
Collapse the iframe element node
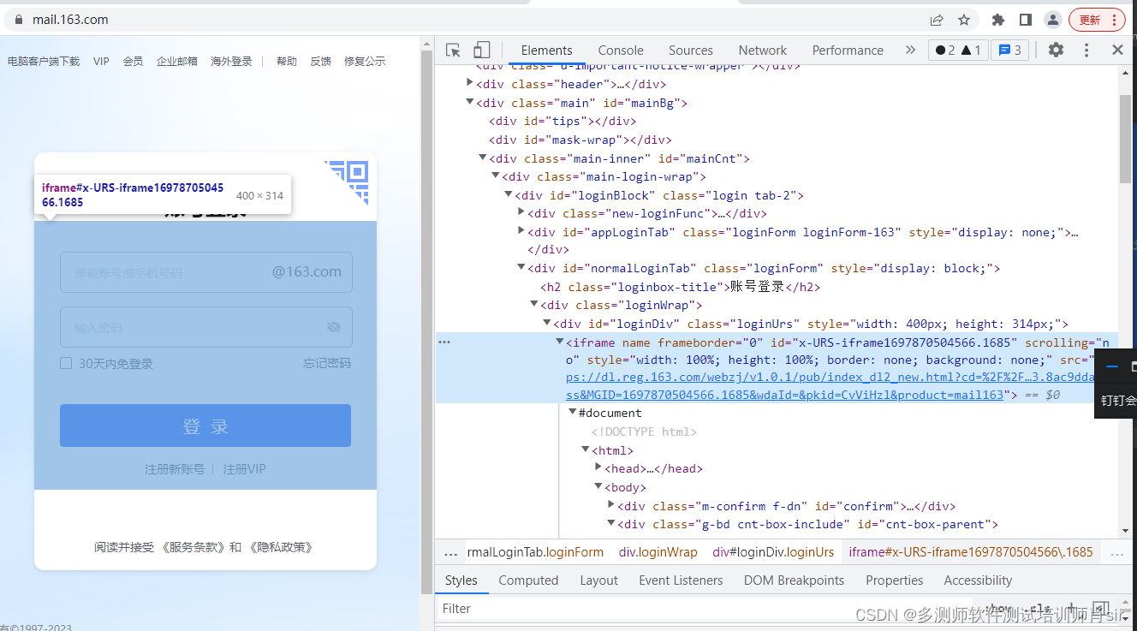pos(560,342)
